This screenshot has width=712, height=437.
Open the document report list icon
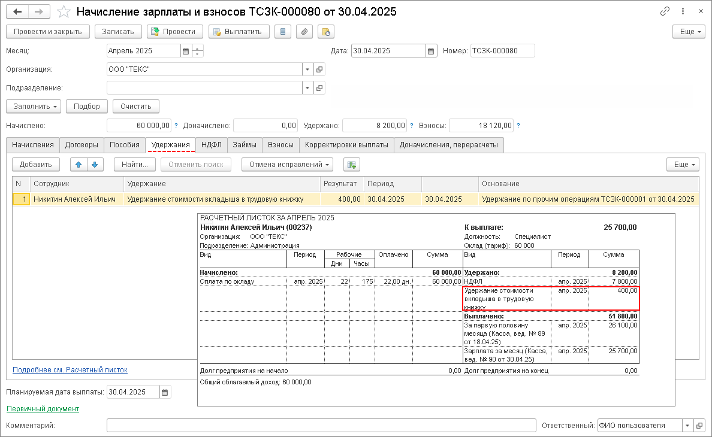pyautogui.click(x=283, y=32)
